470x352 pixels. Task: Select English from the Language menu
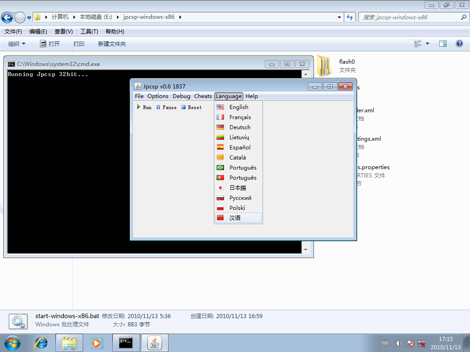pyautogui.click(x=238, y=107)
